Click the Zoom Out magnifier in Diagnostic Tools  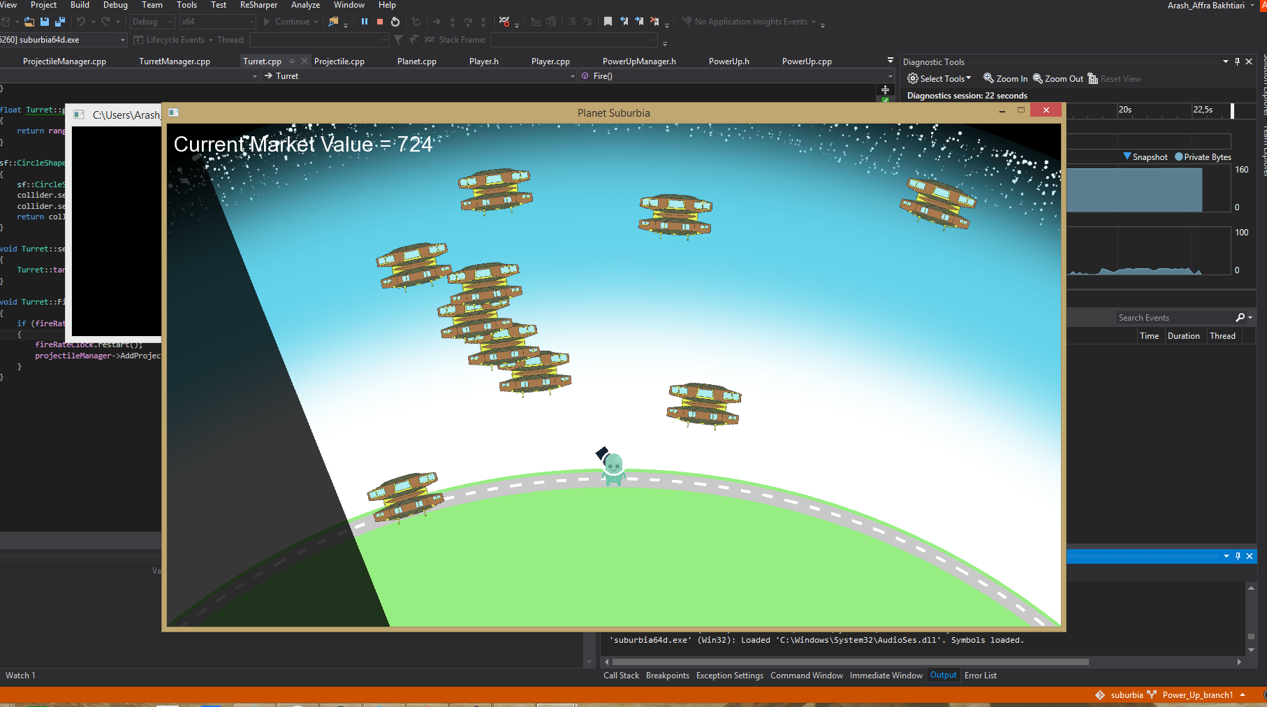1057,79
